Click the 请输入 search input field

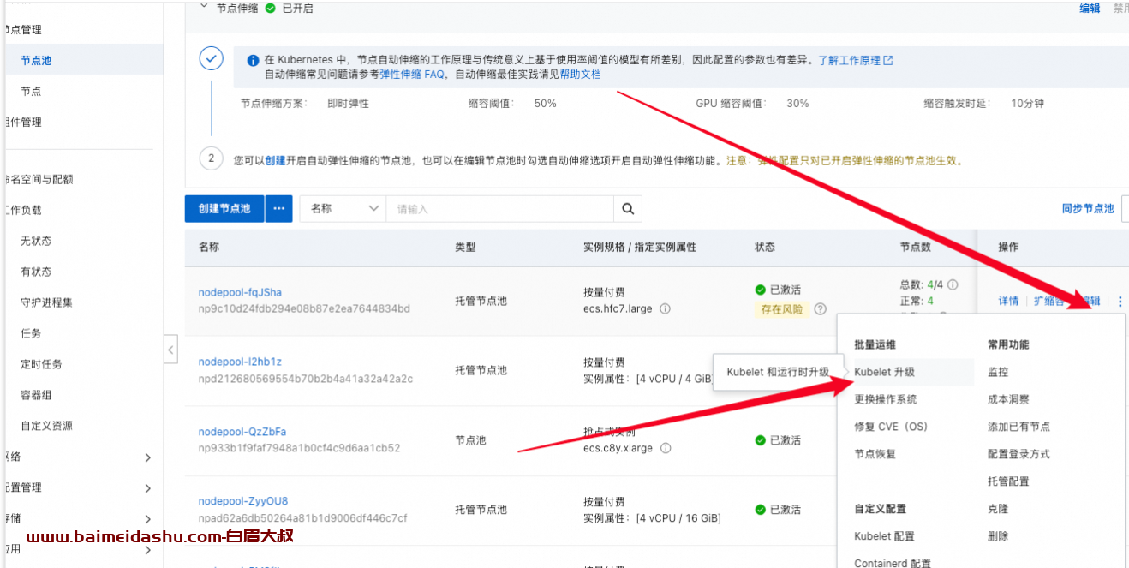coord(499,208)
